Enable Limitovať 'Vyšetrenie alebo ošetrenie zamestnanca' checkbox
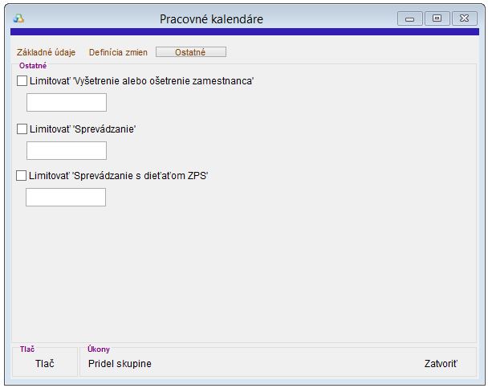 pos(22,81)
